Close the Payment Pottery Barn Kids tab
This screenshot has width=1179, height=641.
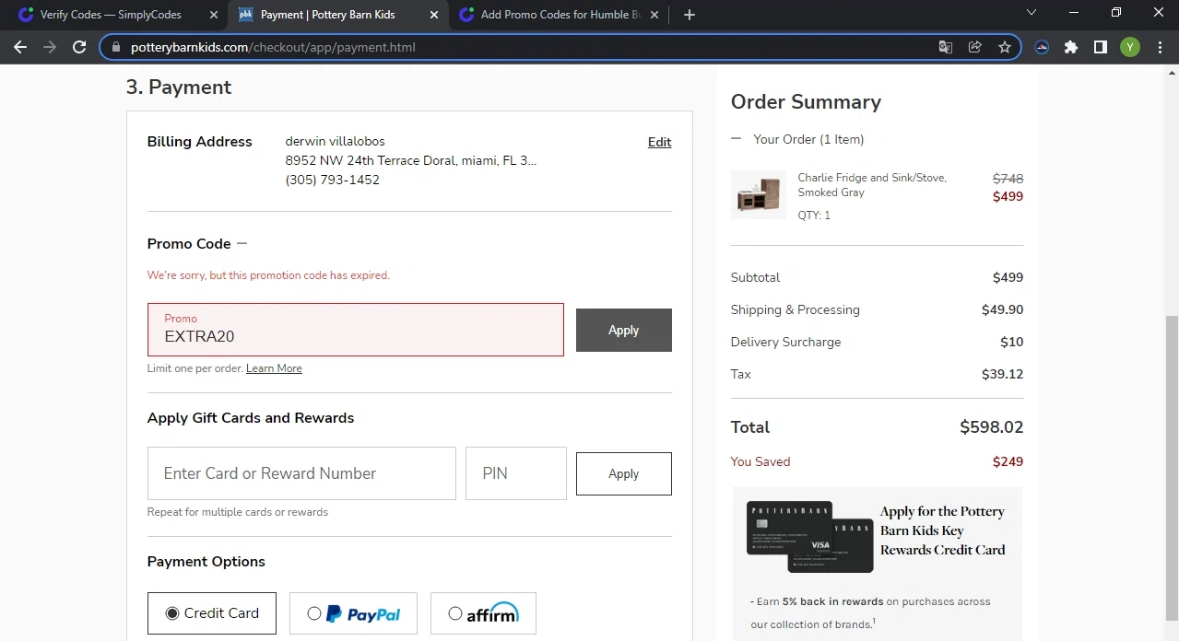tap(434, 15)
